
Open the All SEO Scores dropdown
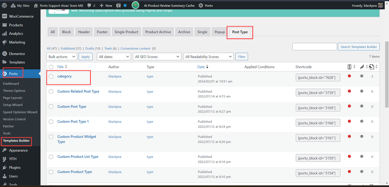coord(157,57)
